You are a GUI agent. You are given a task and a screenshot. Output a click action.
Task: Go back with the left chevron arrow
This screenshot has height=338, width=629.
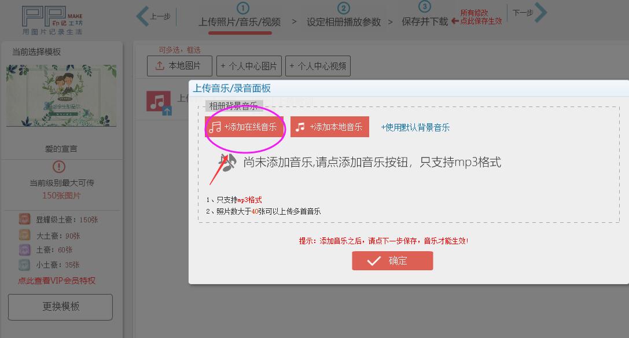143,16
